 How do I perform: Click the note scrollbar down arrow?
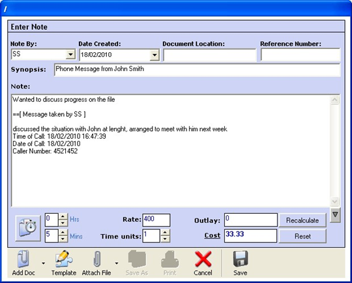click(x=334, y=201)
